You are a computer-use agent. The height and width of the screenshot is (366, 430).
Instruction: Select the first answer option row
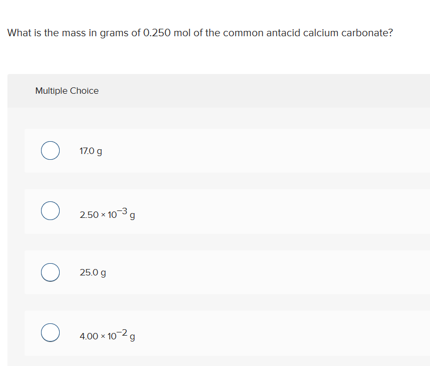pyautogui.click(x=213, y=150)
